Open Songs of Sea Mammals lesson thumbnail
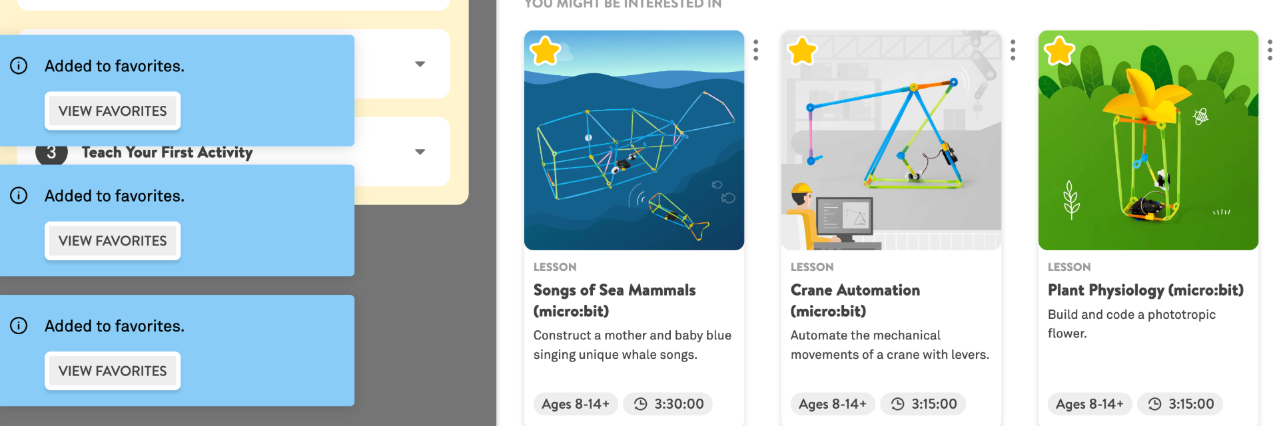The height and width of the screenshot is (426, 1279). coord(634,140)
